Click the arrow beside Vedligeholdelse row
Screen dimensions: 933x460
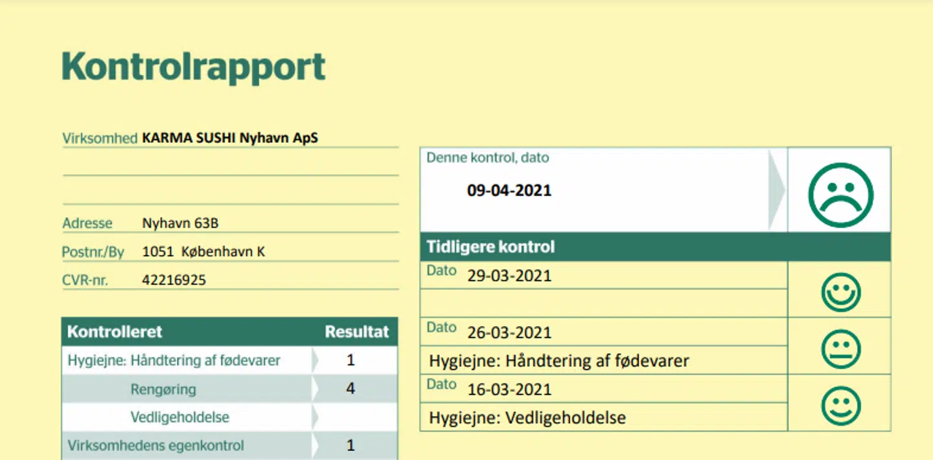(316, 417)
